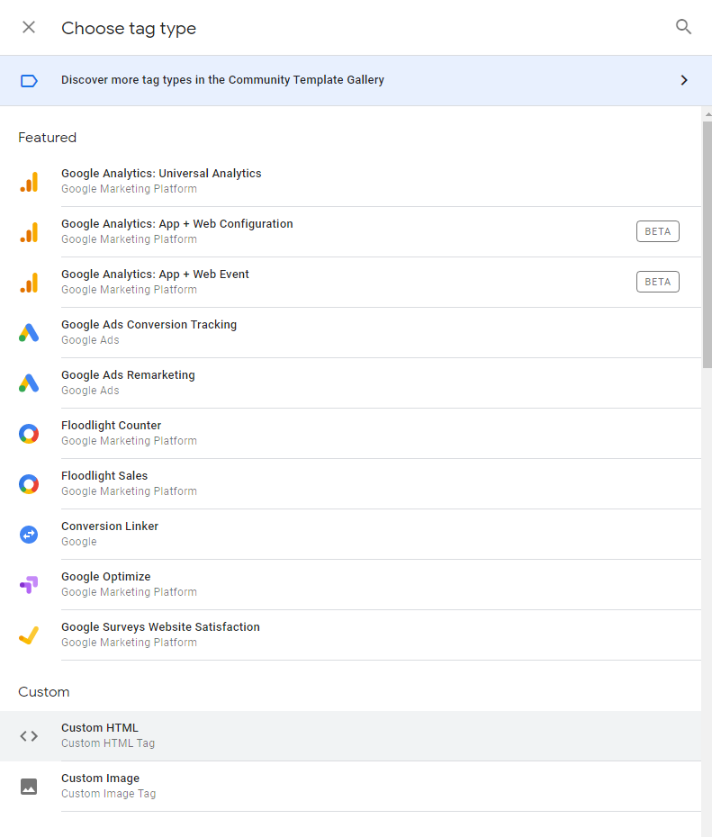Screen dimensions: 712x837
Task: Click the Google Ads Conversion Tracking logo icon
Action: pyautogui.click(x=29, y=333)
